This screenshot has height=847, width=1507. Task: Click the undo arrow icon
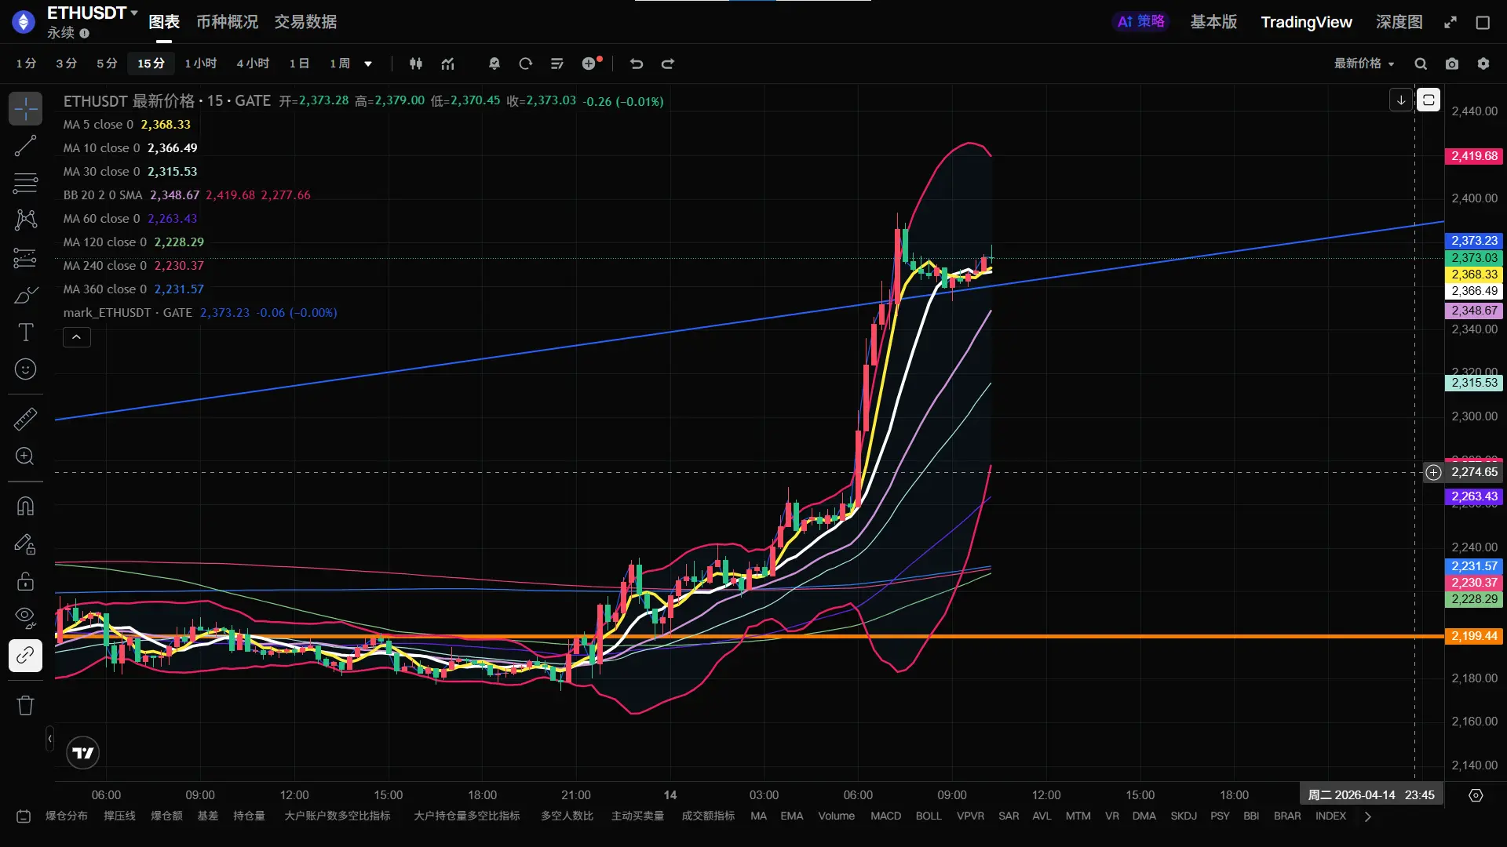point(637,64)
